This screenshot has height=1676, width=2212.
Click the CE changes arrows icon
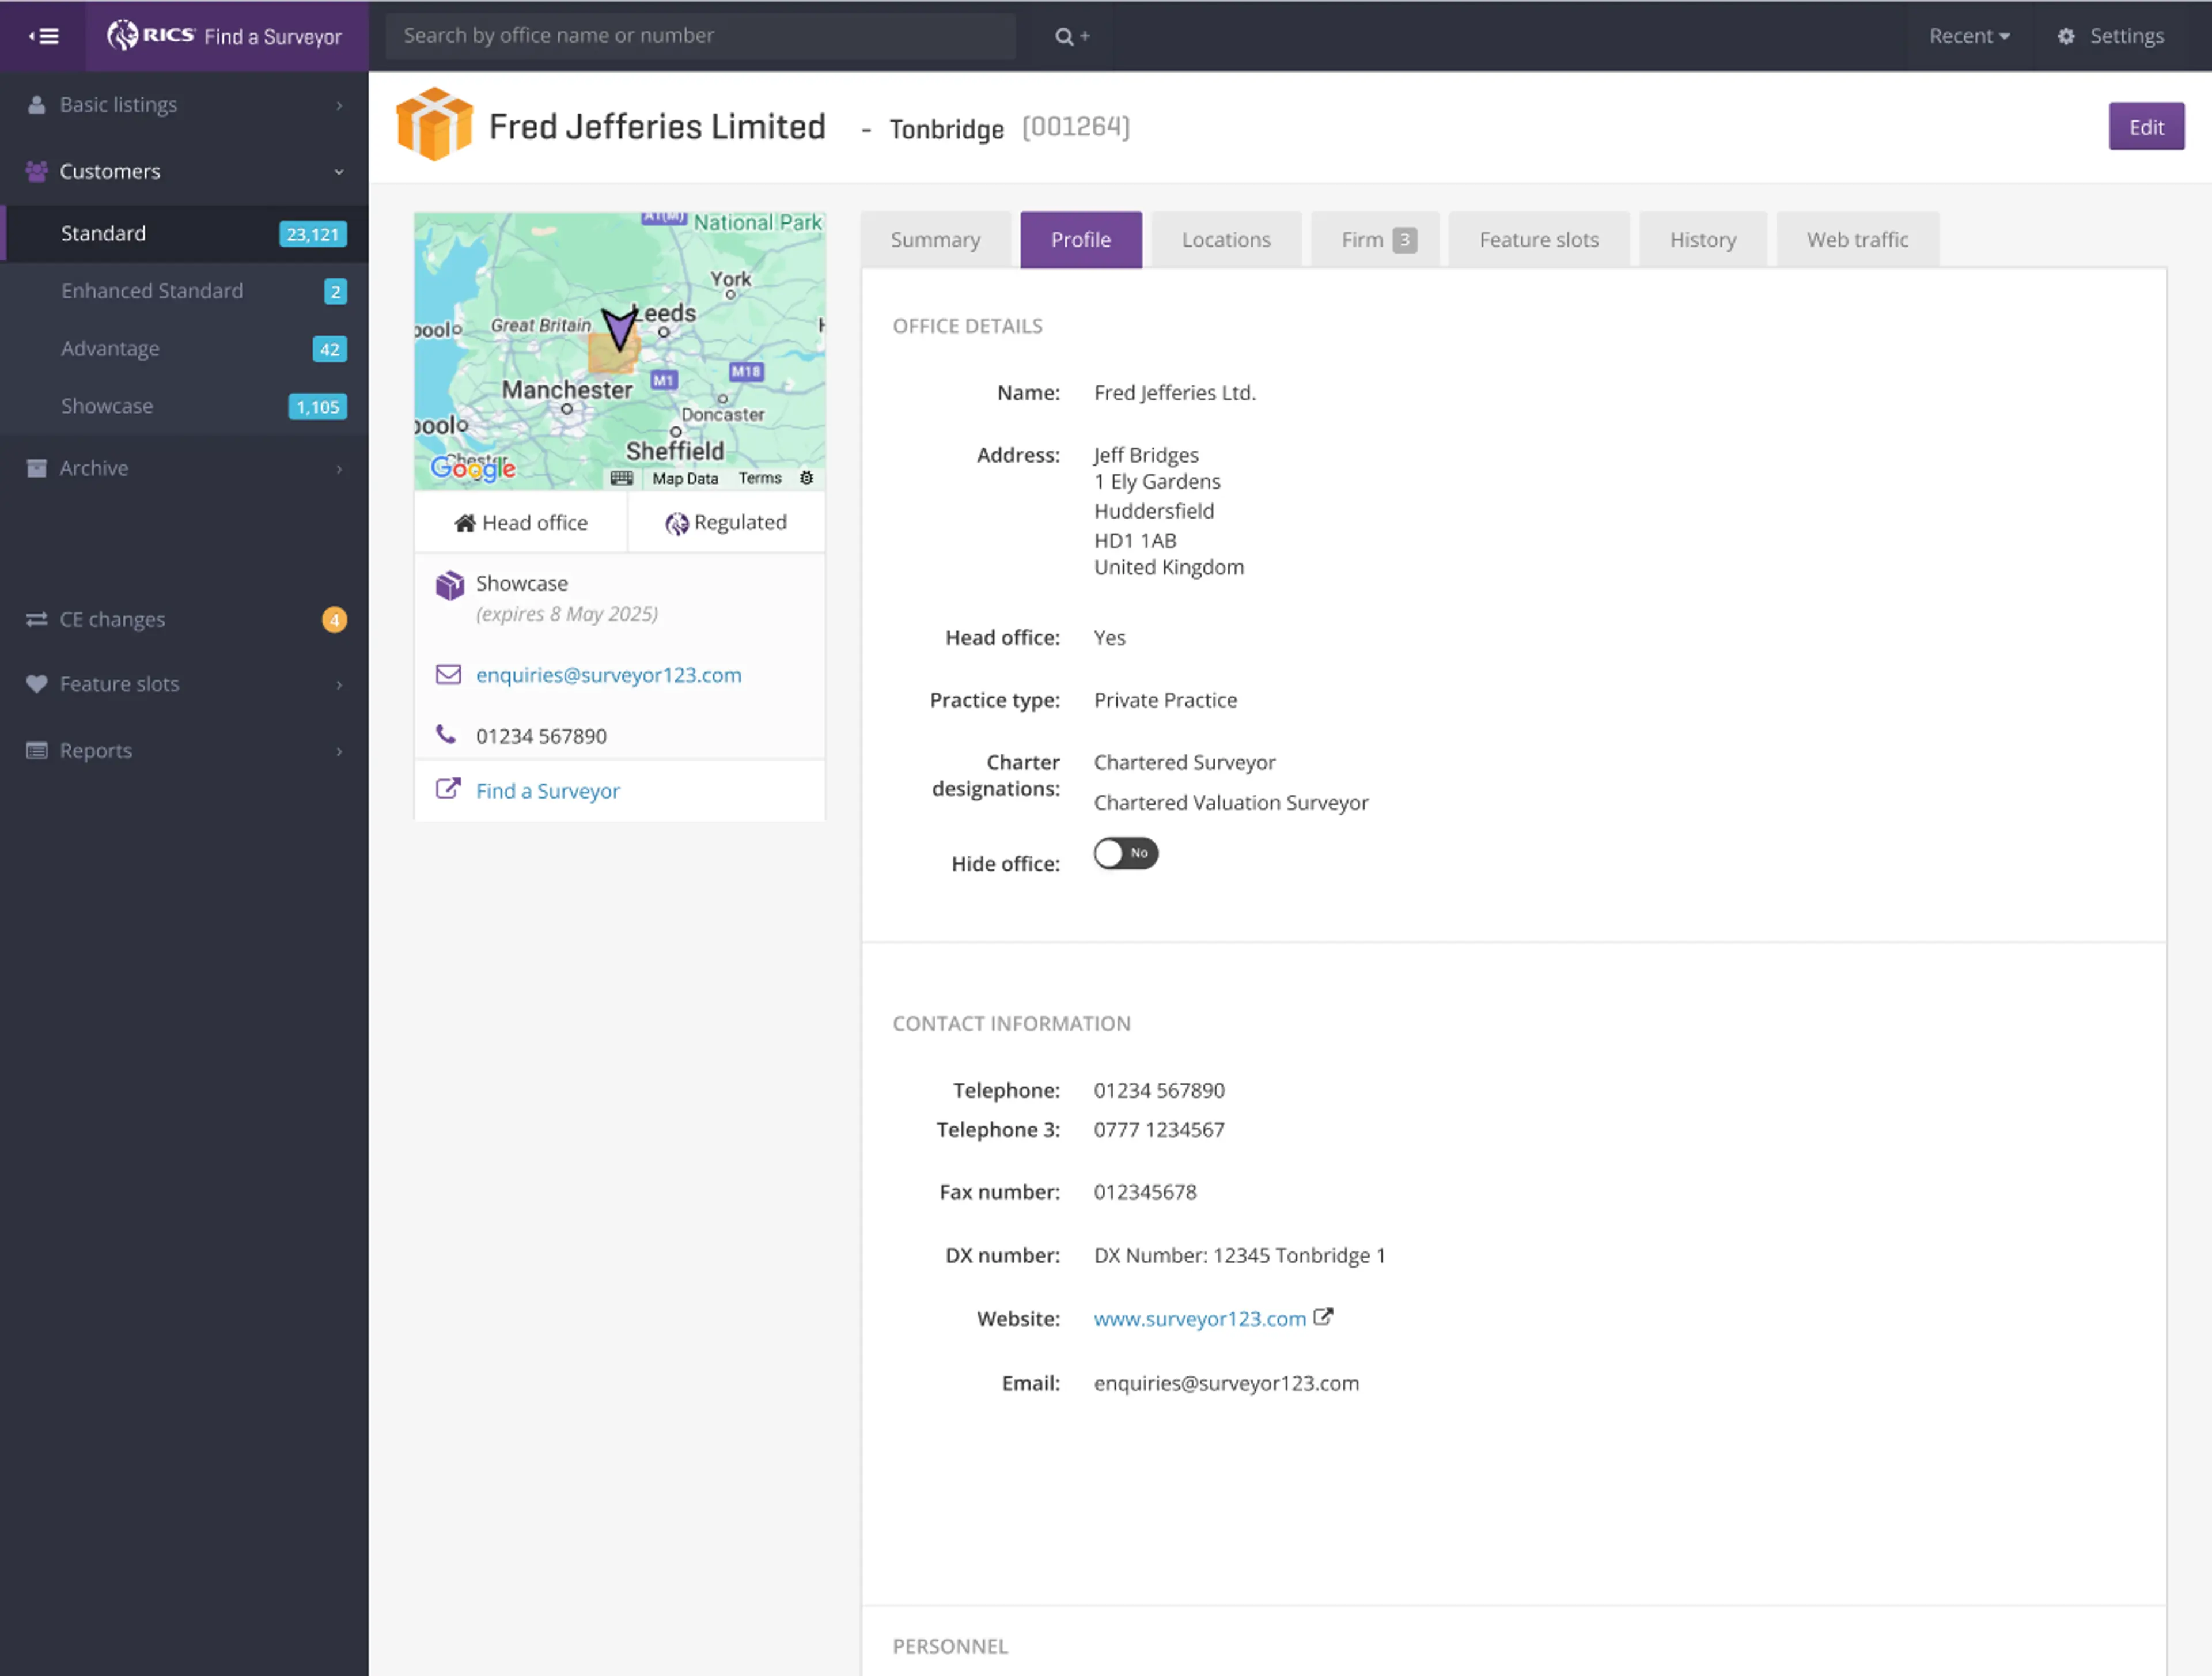coord(37,619)
